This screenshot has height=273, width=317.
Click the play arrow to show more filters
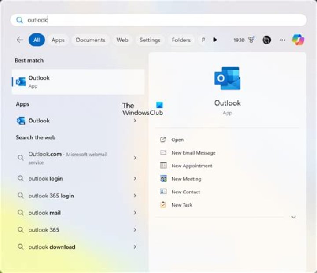215,40
